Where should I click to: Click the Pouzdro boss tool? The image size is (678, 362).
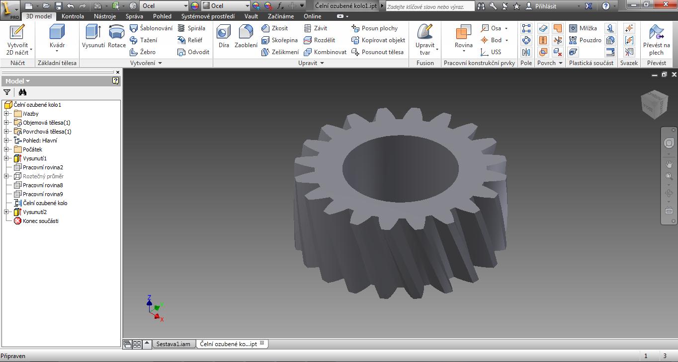pyautogui.click(x=585, y=40)
